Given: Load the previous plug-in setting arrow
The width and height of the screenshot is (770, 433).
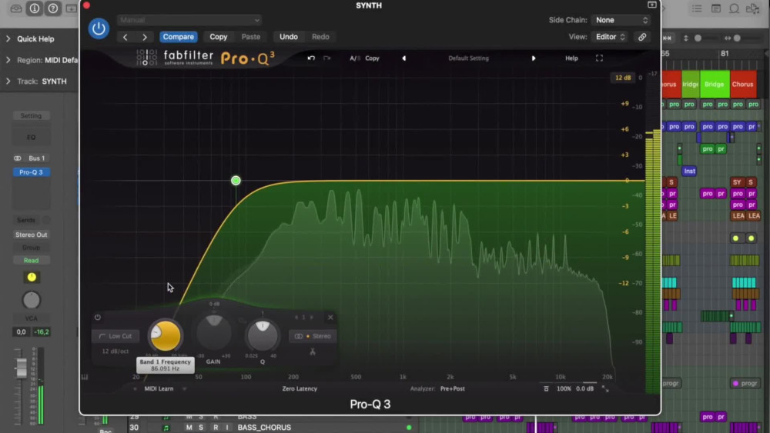Looking at the screenshot, I should (126, 37).
